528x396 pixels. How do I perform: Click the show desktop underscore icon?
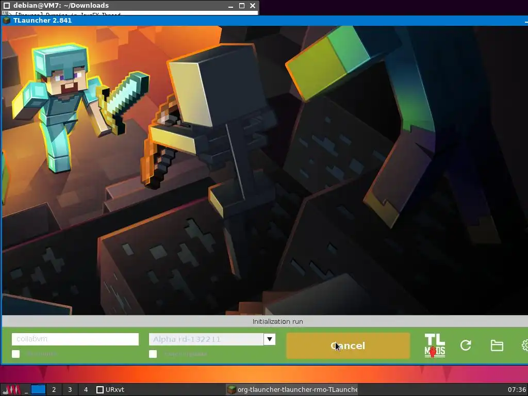click(26, 390)
